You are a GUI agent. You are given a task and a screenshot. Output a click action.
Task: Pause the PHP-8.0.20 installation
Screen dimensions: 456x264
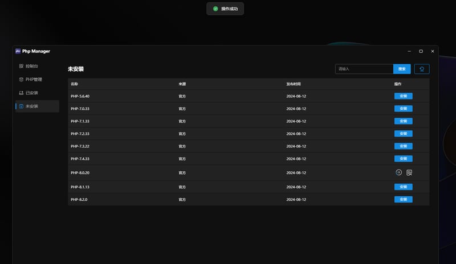click(x=399, y=172)
